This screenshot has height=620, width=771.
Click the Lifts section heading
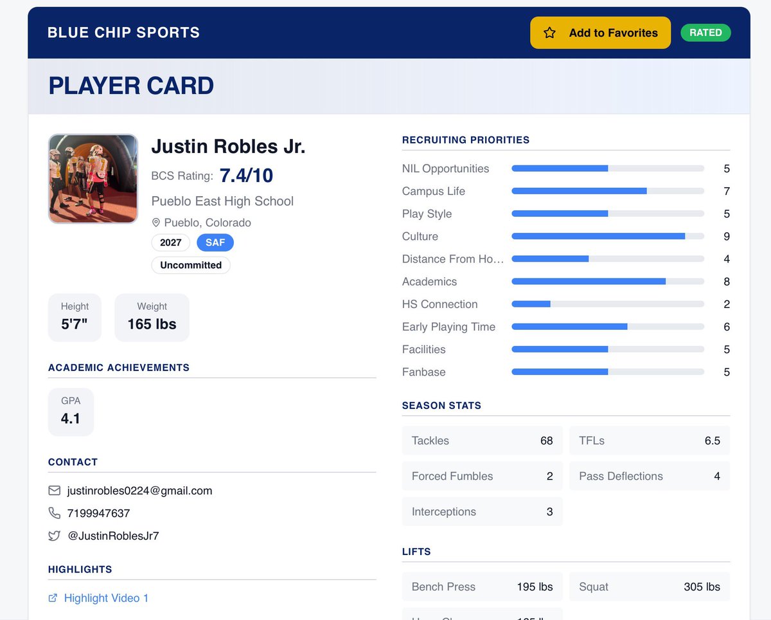click(416, 552)
